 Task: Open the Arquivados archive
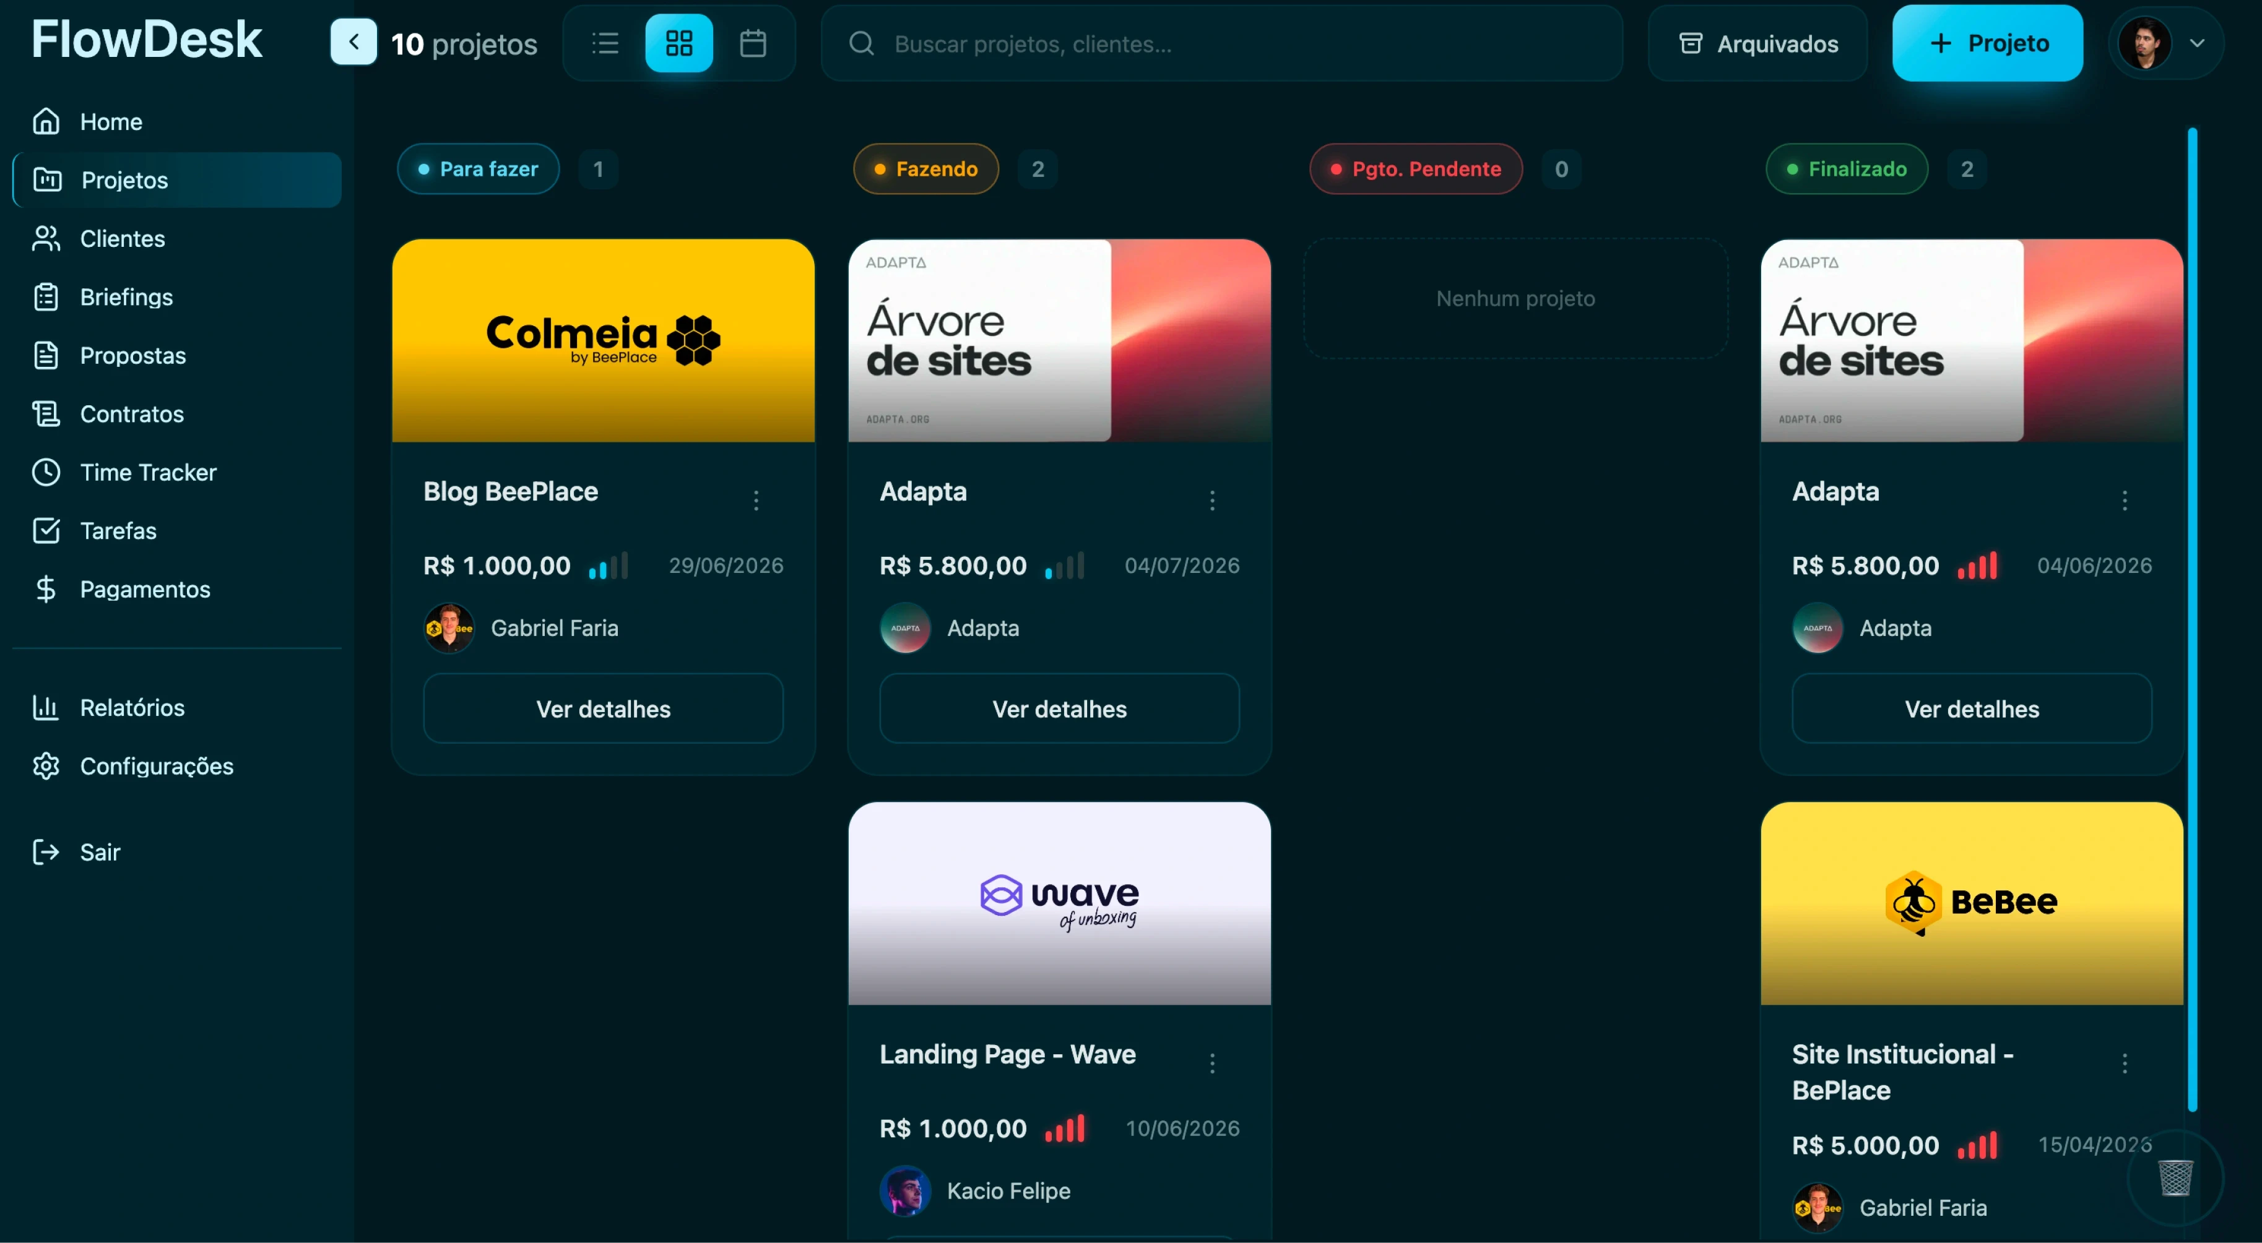point(1757,43)
